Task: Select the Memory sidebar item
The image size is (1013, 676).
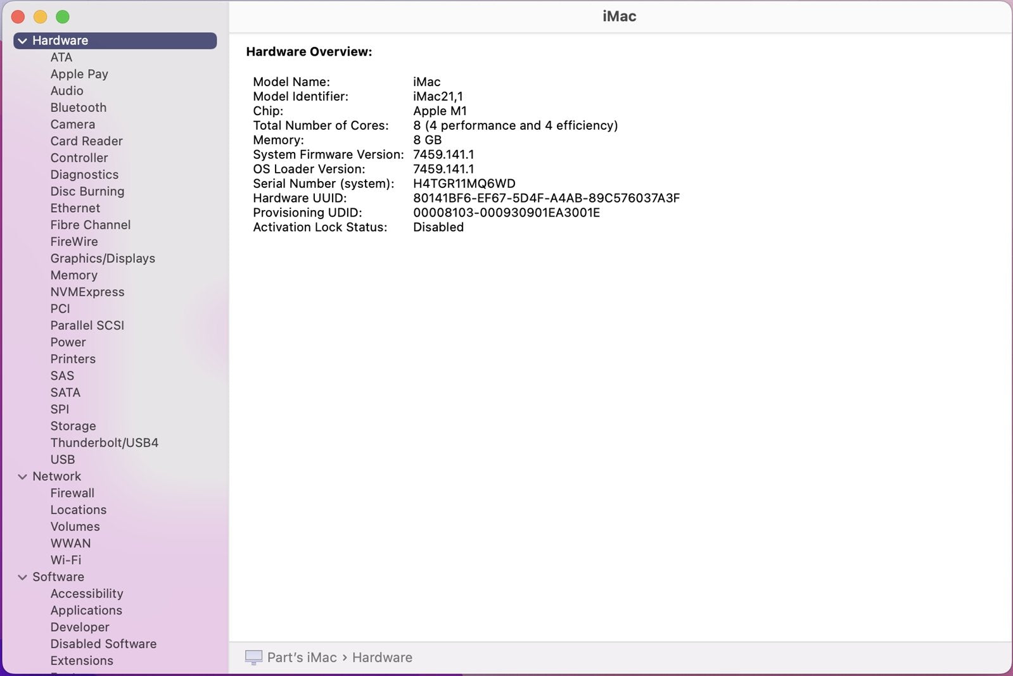Action: point(74,275)
